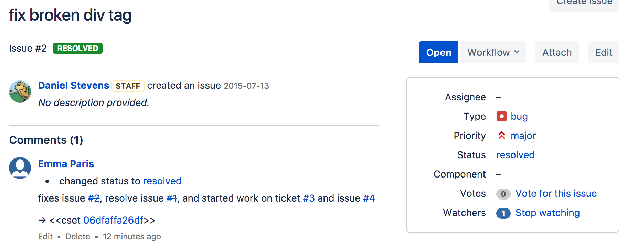
Task: Open Daniel Stevens profile link
Action: 74,85
